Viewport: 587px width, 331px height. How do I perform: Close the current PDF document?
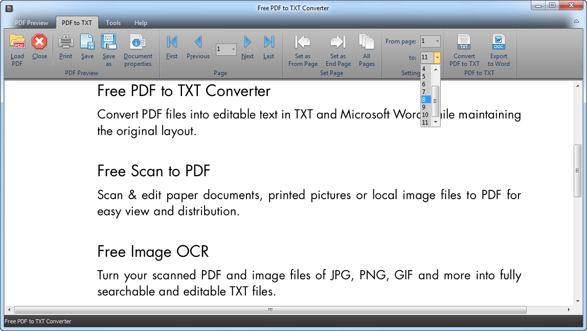(x=39, y=43)
